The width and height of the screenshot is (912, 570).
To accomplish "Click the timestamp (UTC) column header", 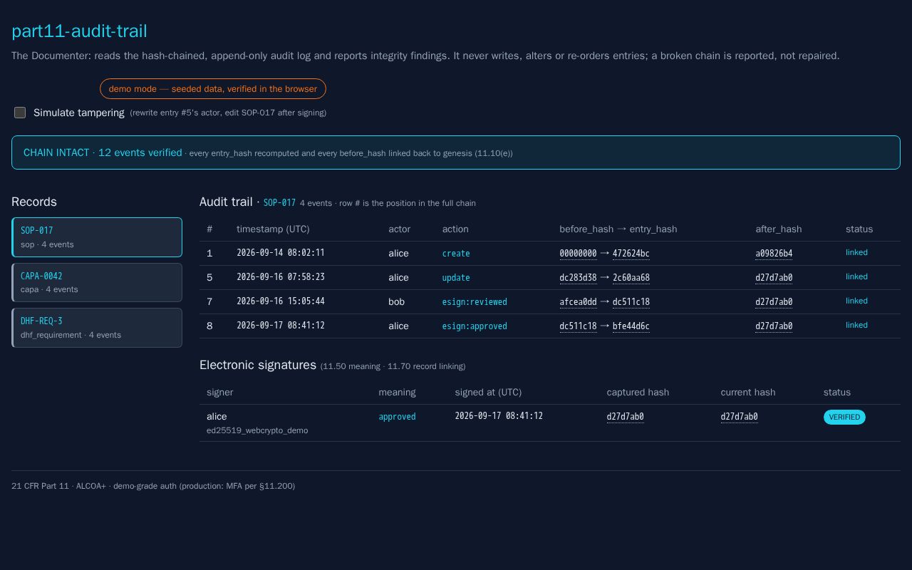I will (x=273, y=229).
